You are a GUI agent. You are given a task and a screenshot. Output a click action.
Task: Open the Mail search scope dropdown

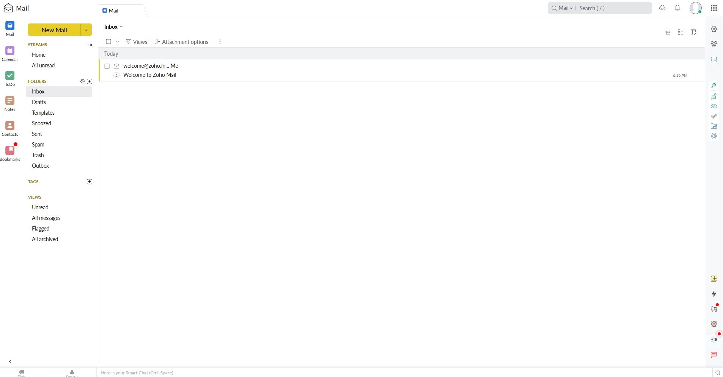[564, 8]
